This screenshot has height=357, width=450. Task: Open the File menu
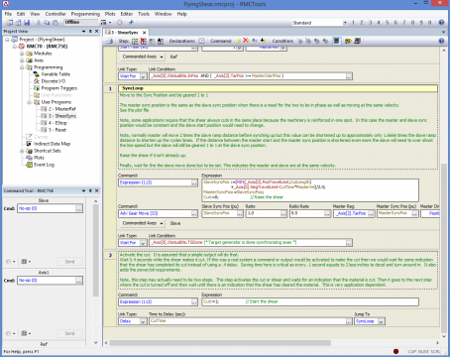click(8, 14)
